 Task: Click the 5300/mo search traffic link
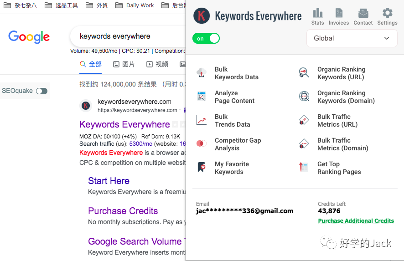(141, 143)
